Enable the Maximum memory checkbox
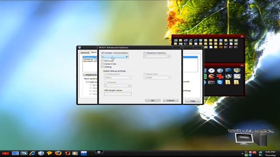The height and width of the screenshot is (157, 280). point(145,53)
